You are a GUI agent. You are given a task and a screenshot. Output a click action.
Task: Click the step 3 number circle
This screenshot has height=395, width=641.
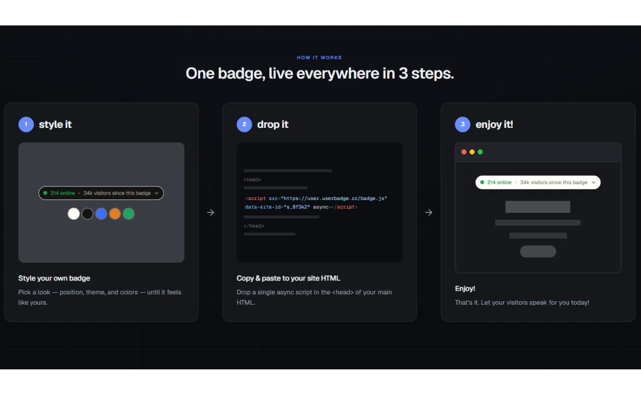pos(463,124)
